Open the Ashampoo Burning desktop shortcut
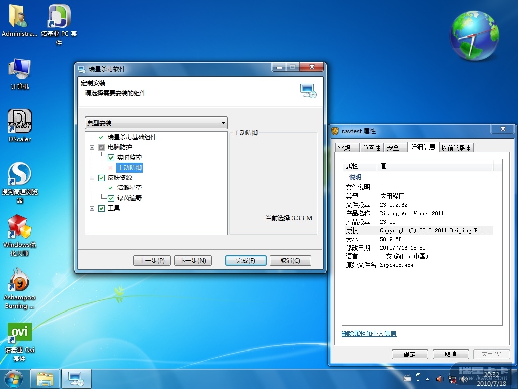Image resolution: width=518 pixels, height=389 pixels. pos(20,288)
